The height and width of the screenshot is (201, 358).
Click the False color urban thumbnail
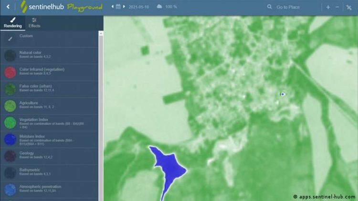click(x=10, y=89)
